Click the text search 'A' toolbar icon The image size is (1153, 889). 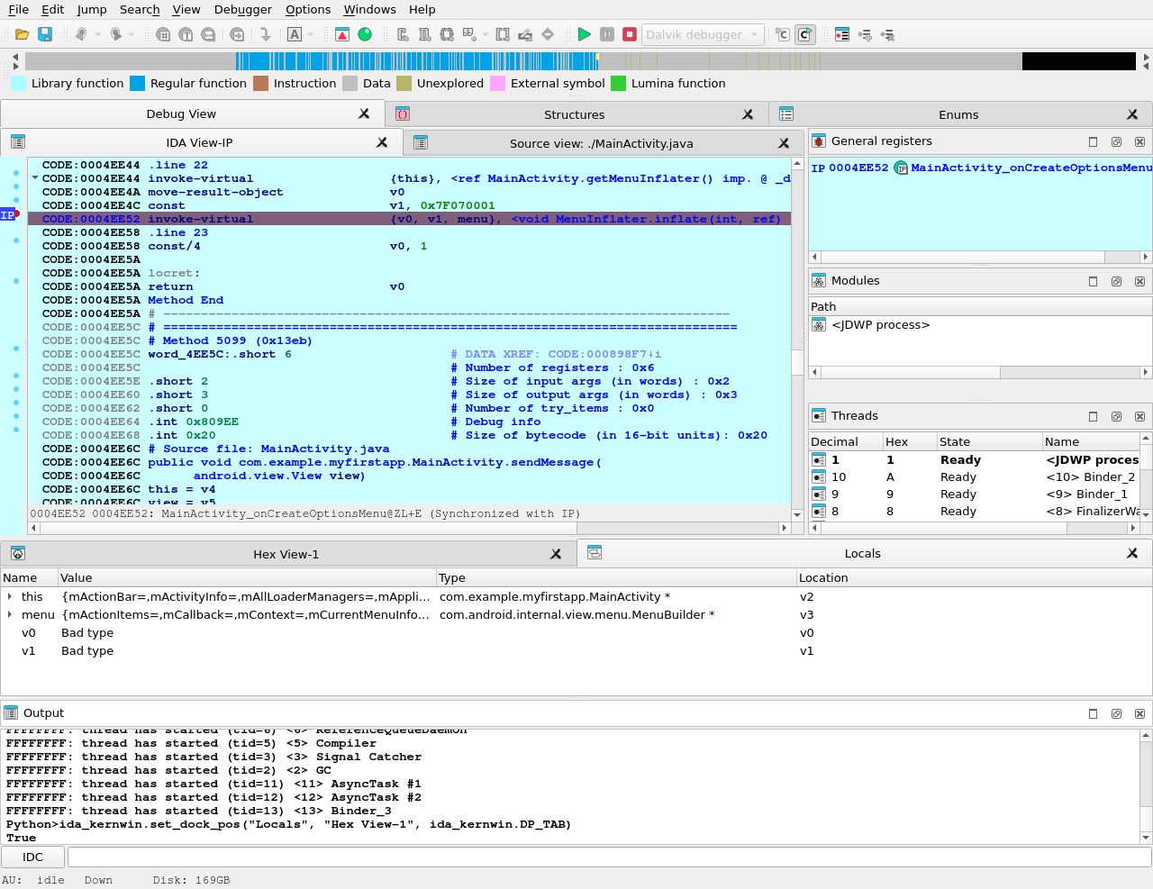point(295,34)
